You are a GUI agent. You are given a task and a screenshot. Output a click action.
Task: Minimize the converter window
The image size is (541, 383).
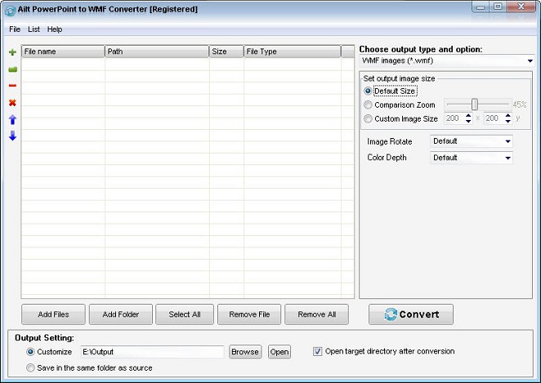click(481, 7)
